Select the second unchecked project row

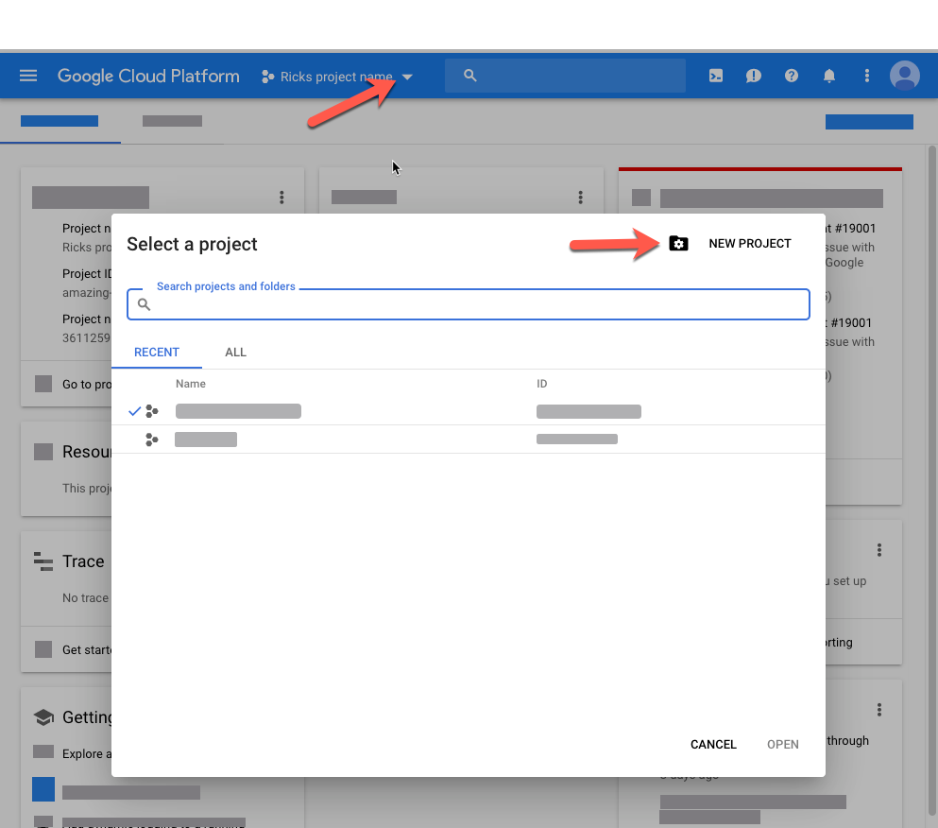468,440
